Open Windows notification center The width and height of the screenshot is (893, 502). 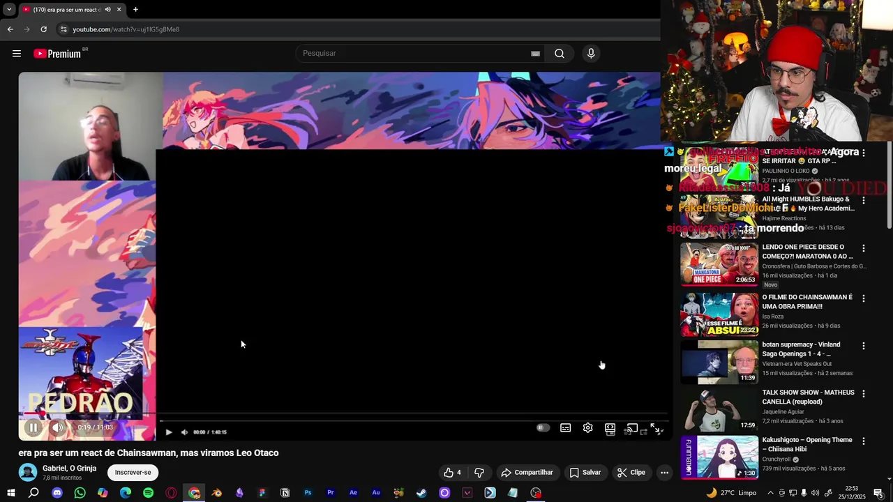tap(878, 493)
